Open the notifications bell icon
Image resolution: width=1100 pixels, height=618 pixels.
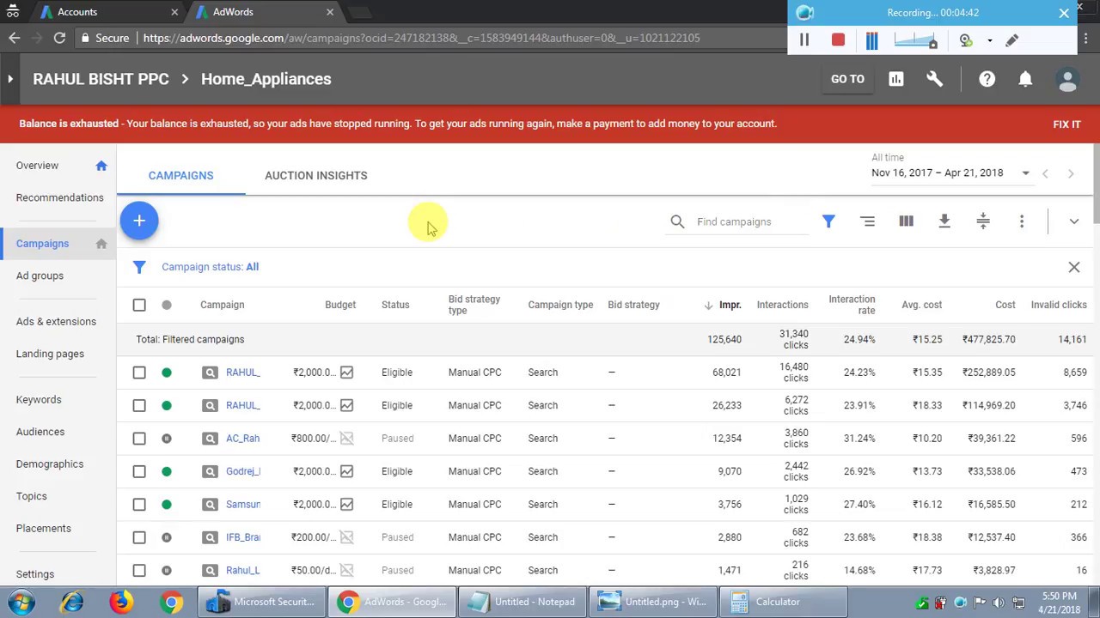[1025, 79]
